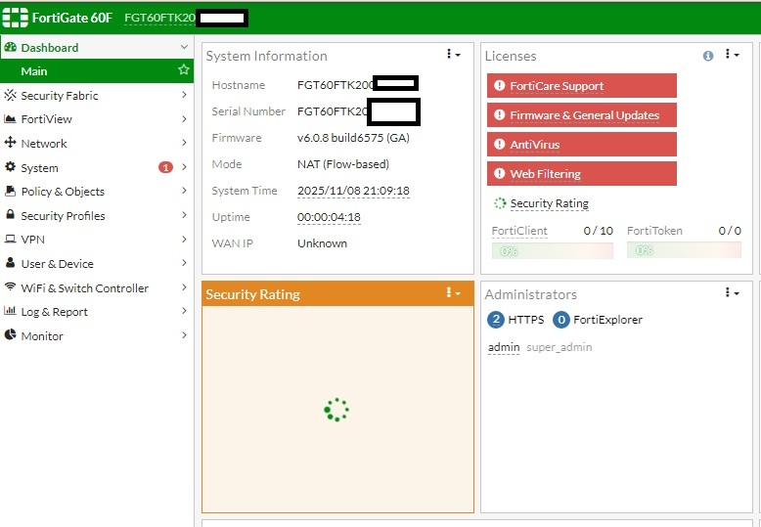Expand the User & Device chevron
The image size is (761, 527).
click(184, 263)
